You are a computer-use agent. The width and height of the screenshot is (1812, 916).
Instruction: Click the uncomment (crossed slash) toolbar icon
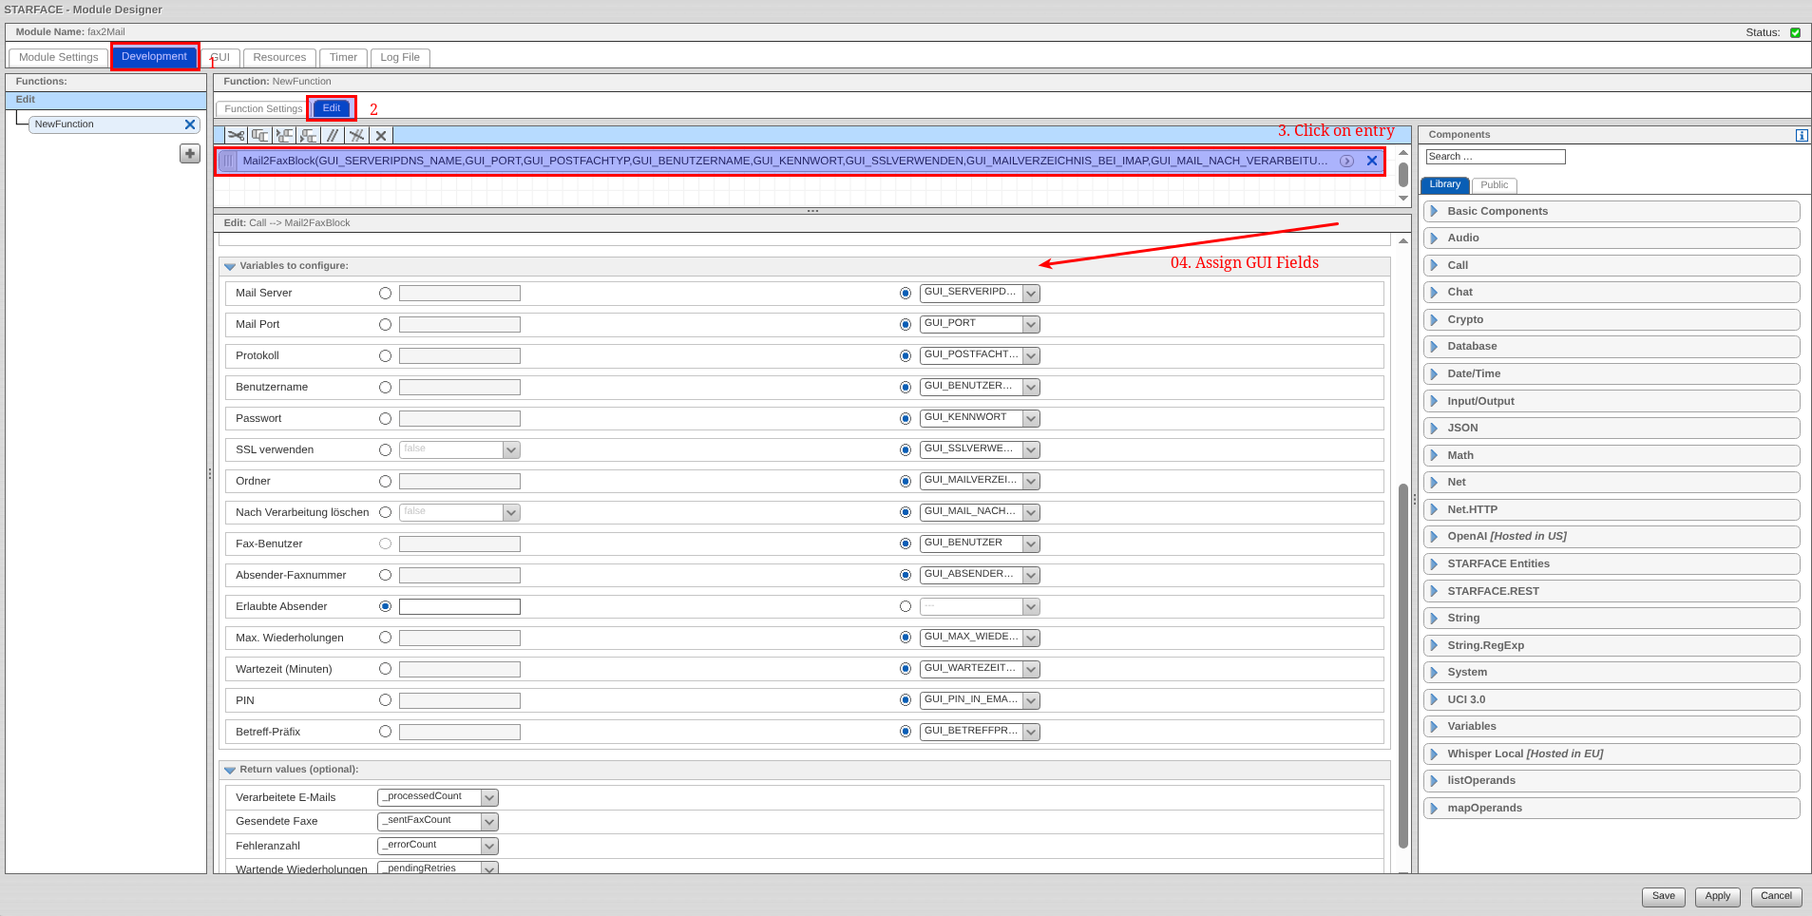coord(356,136)
